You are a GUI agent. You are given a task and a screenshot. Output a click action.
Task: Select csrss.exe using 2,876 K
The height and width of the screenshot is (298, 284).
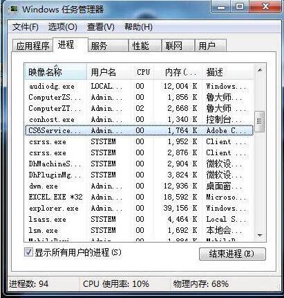pyautogui.click(x=139, y=152)
